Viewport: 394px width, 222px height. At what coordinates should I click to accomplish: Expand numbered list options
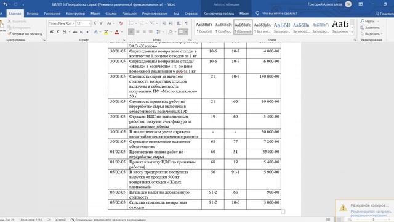click(x=147, y=23)
